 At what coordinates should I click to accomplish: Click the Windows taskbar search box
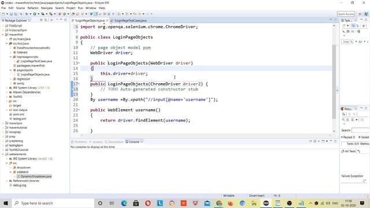pos(53,203)
